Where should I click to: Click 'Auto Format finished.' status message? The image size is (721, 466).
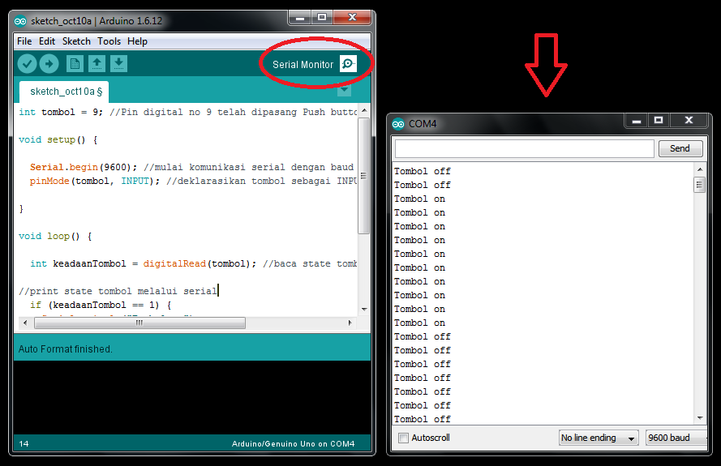coord(66,349)
